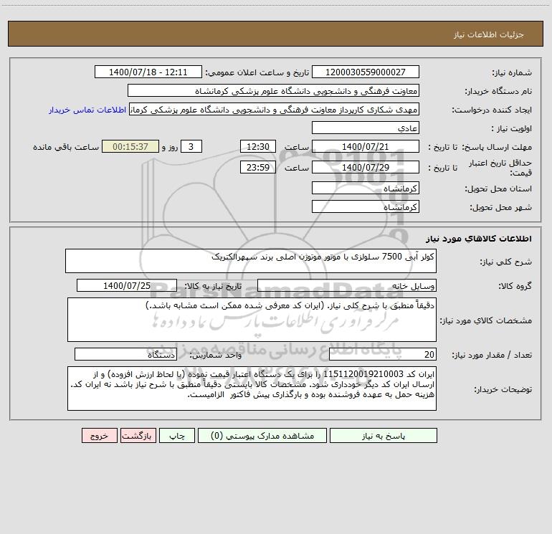Open اطلاعات تماس خریدار link

click(87, 110)
